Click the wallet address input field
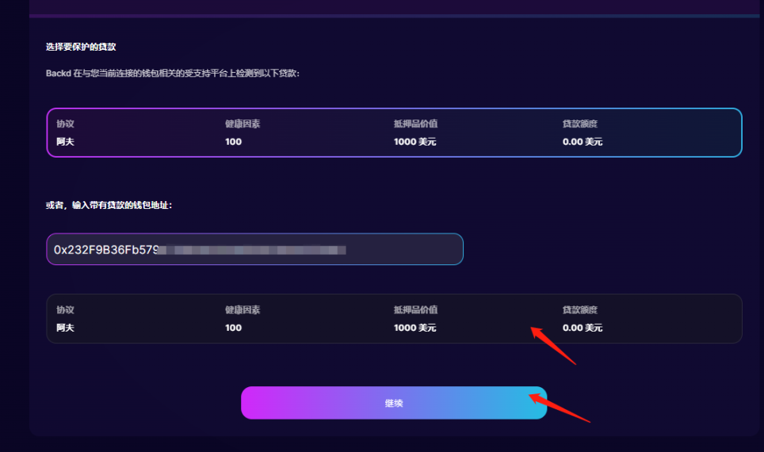 (x=254, y=249)
